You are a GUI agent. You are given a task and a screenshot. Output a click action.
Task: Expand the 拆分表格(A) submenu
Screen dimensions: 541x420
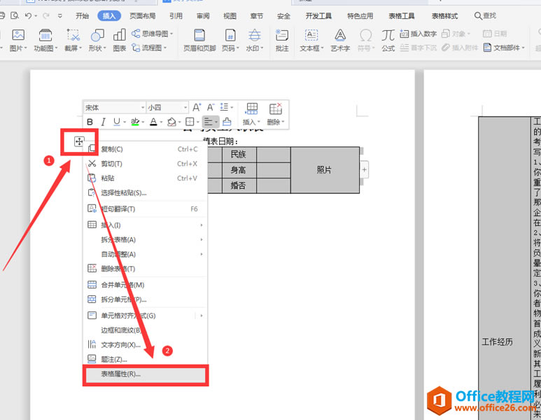point(202,239)
